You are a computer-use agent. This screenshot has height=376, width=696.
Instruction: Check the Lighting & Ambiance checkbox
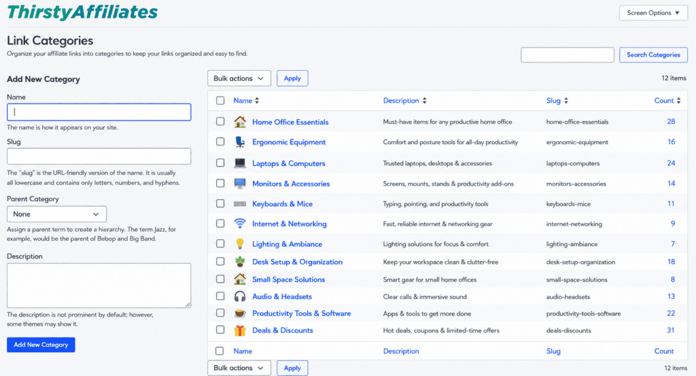tap(220, 243)
